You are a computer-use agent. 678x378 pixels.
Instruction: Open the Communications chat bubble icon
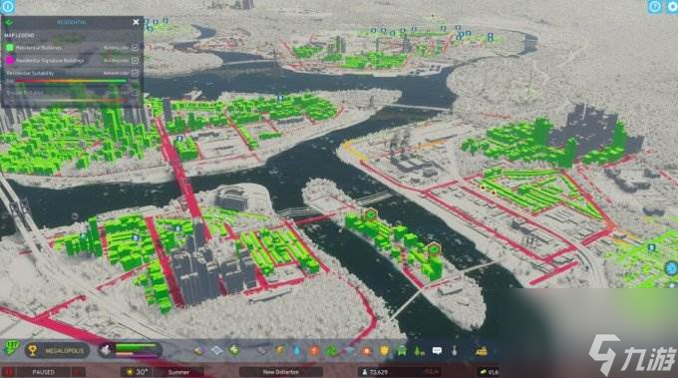point(437,350)
